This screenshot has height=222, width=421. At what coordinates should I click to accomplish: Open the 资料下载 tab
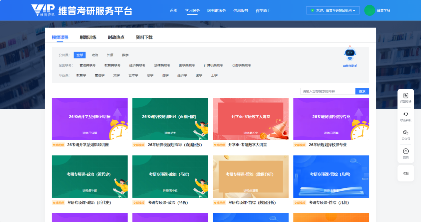144,38
